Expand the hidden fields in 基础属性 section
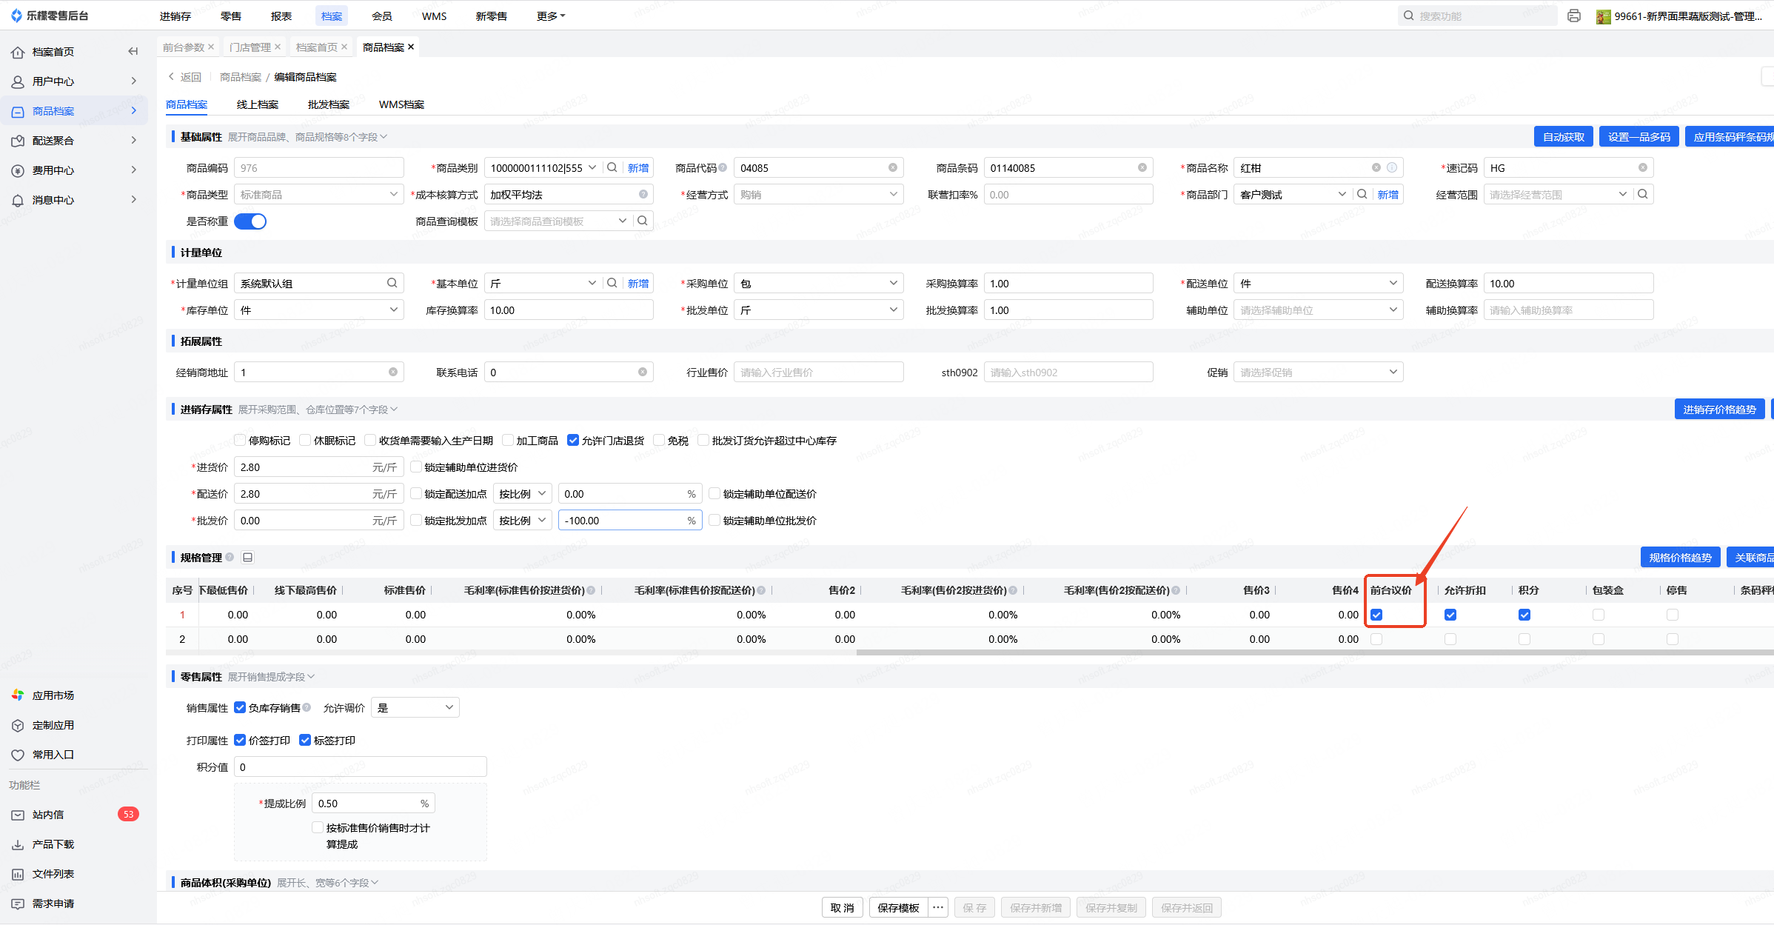 tap(307, 137)
